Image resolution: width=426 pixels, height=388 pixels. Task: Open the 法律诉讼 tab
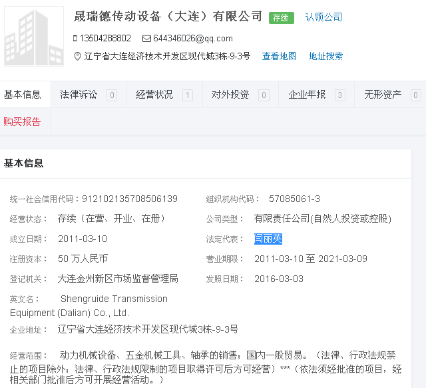[x=79, y=95]
